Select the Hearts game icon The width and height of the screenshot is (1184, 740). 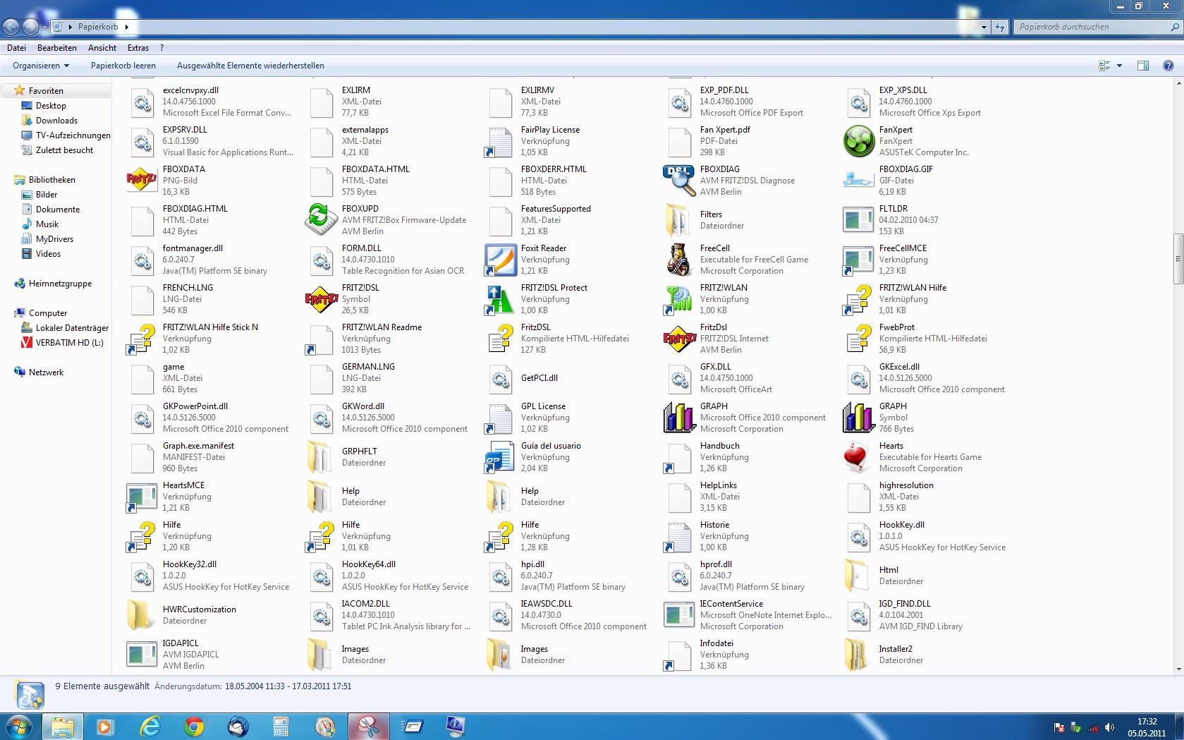(x=858, y=457)
